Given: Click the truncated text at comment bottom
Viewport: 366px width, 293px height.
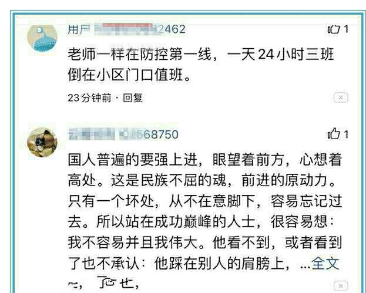Looking at the screenshot, I should pyautogui.click(x=104, y=283).
